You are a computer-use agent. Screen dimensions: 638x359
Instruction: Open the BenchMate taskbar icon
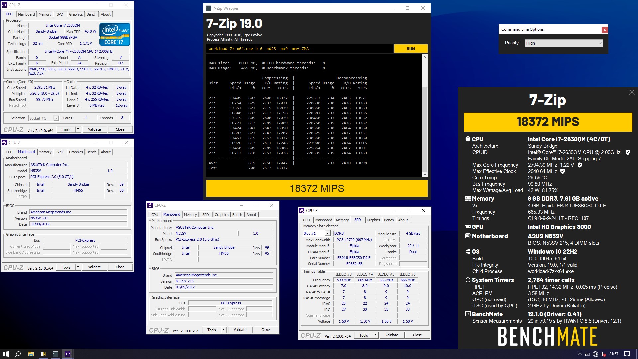tap(43, 354)
